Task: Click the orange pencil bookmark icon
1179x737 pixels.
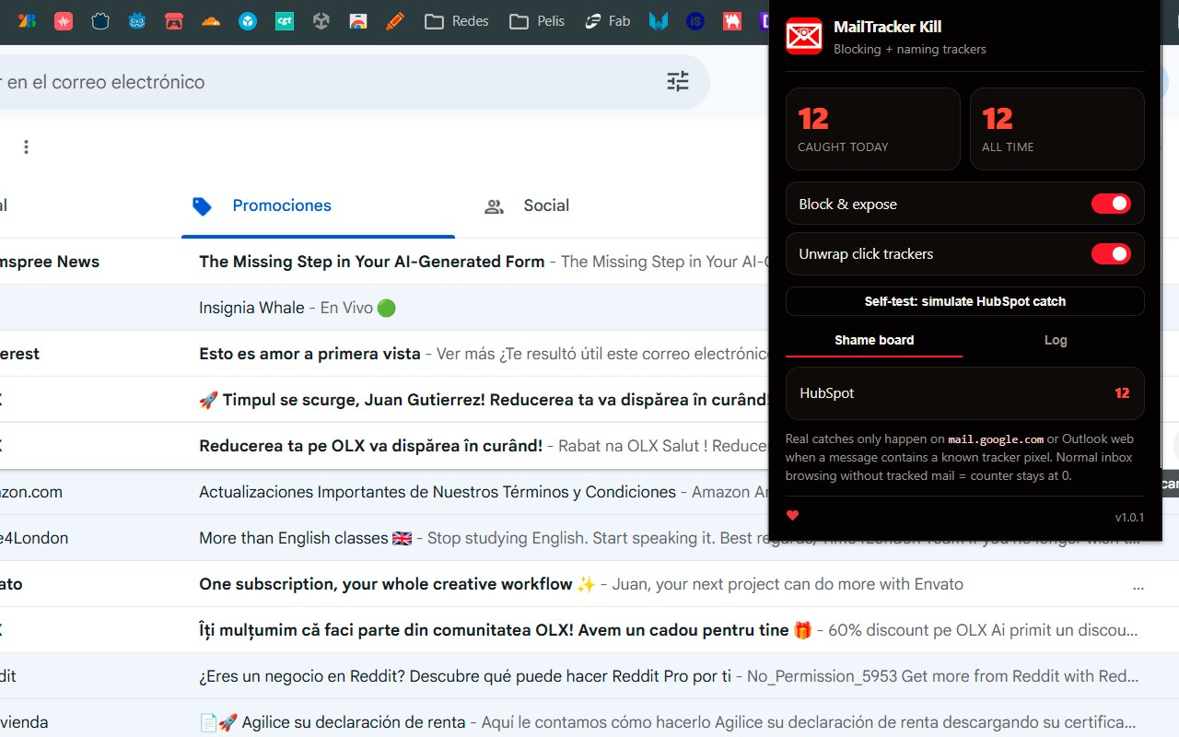Action: coord(395,20)
